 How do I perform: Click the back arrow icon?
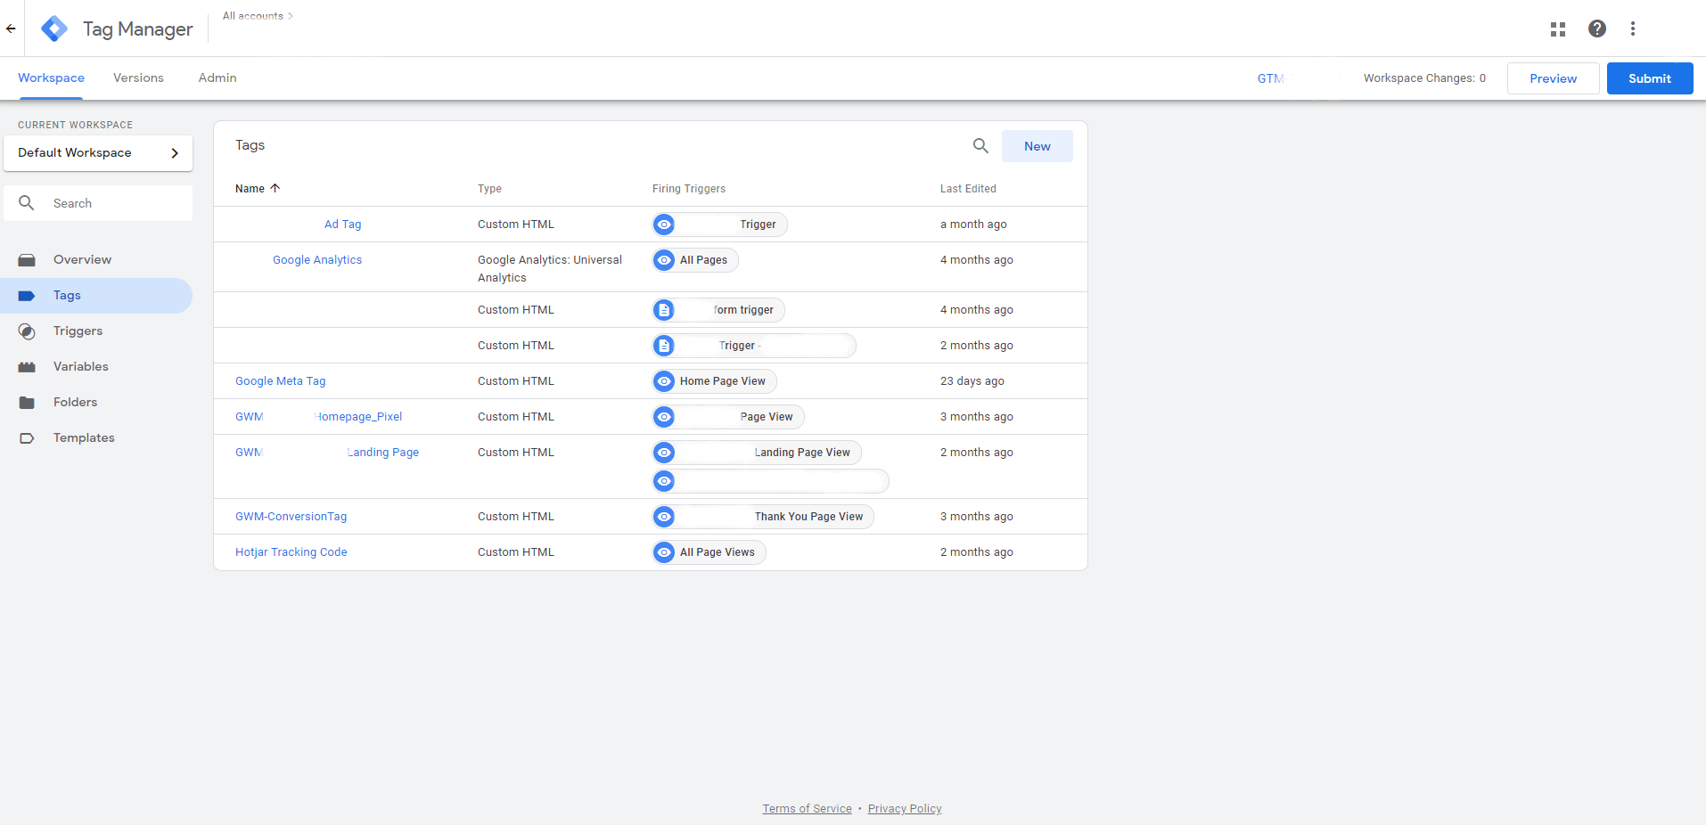11,29
